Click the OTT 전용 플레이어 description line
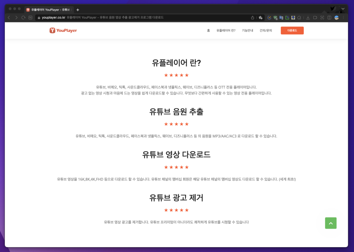Image resolution: width=354 pixels, height=252 pixels. [176, 87]
